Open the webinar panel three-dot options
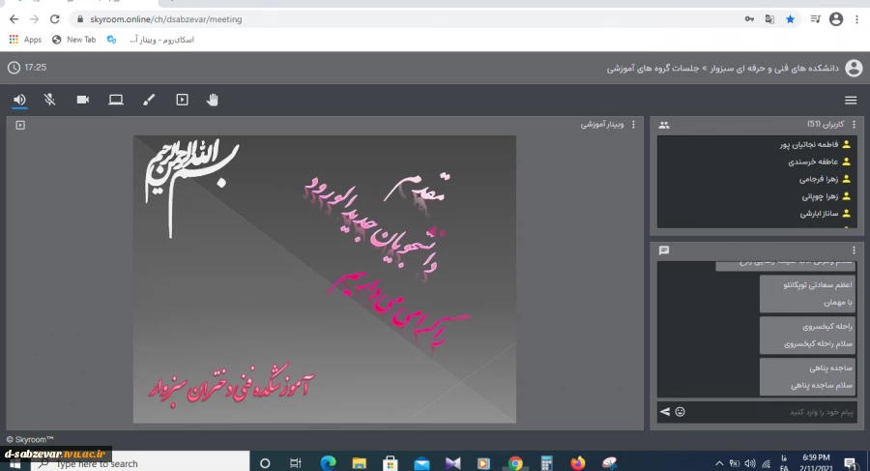The width and height of the screenshot is (870, 471). [x=633, y=125]
